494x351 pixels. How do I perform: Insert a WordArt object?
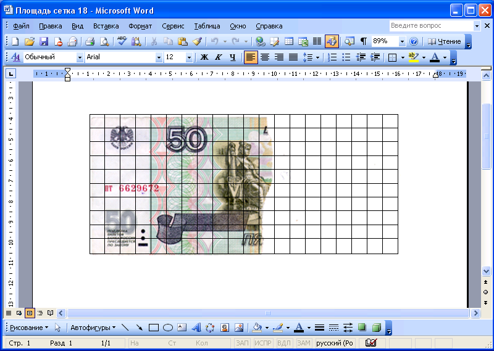(x=196, y=328)
